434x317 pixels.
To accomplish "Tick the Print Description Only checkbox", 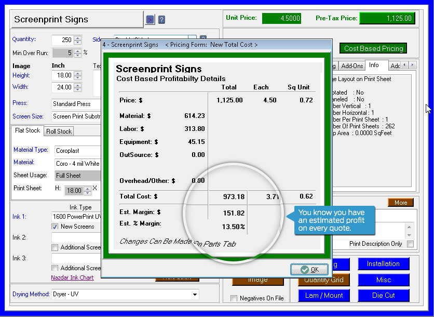I will pyautogui.click(x=411, y=244).
